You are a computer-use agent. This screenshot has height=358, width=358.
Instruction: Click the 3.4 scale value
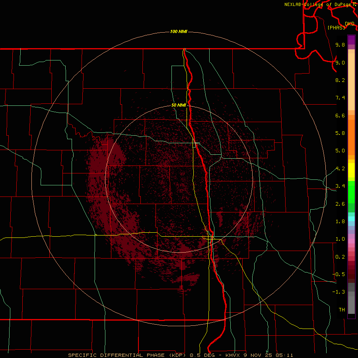(340, 186)
